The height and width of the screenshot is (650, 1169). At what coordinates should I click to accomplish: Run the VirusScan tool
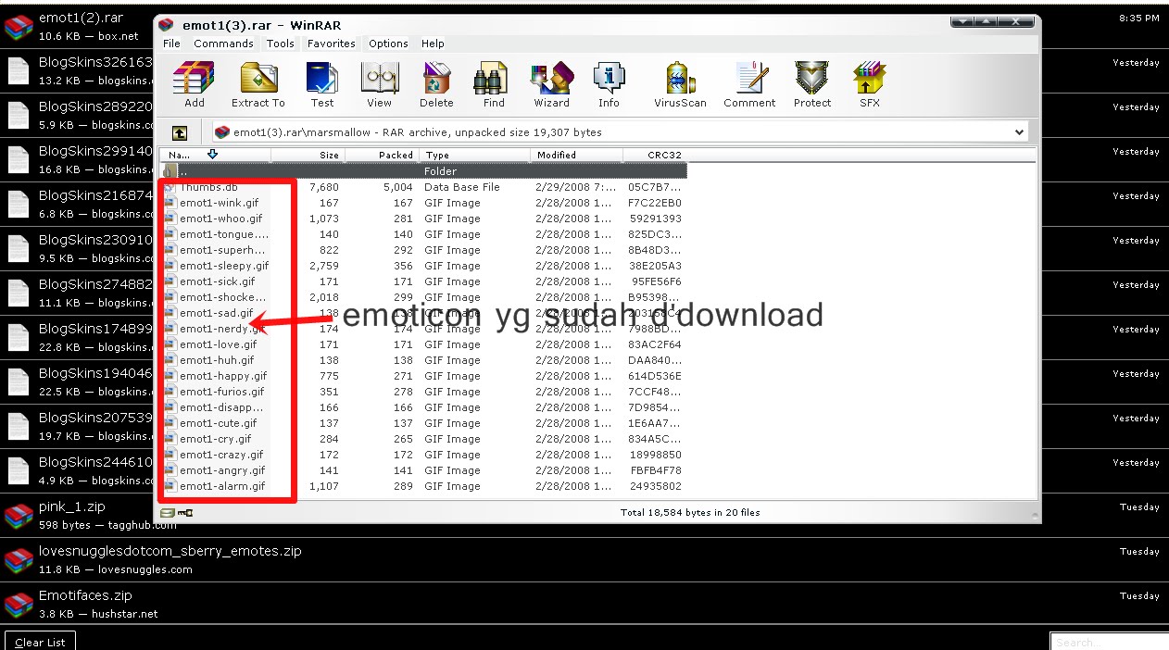pos(681,85)
